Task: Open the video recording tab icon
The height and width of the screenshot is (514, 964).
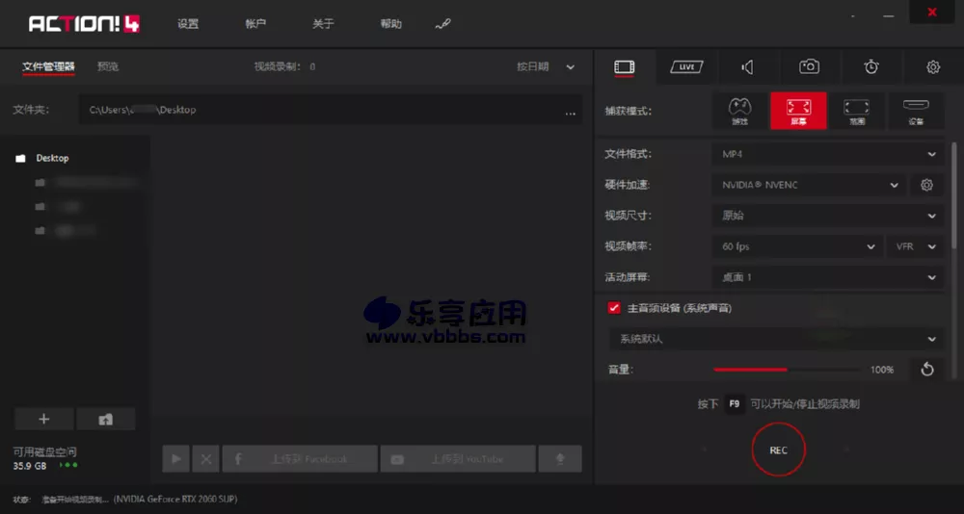Action: click(x=624, y=67)
